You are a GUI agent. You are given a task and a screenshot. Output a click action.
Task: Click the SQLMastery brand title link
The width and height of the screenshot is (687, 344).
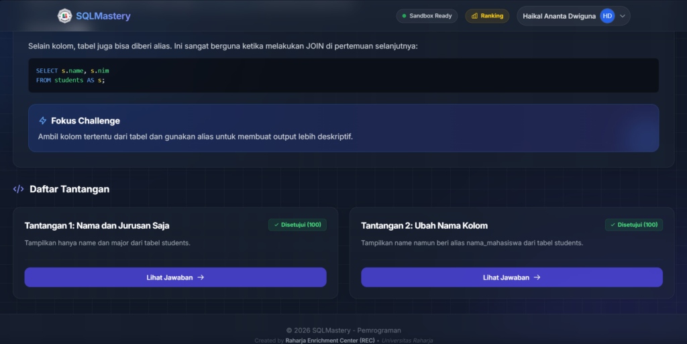point(103,15)
